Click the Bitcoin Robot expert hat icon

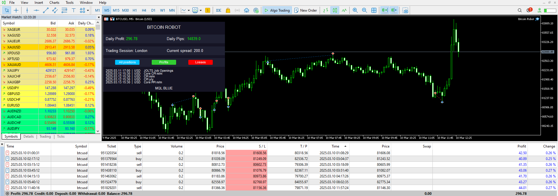click(x=537, y=19)
